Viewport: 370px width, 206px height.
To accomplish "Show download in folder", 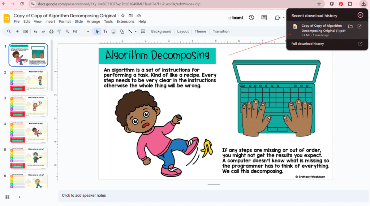I will (350, 26).
